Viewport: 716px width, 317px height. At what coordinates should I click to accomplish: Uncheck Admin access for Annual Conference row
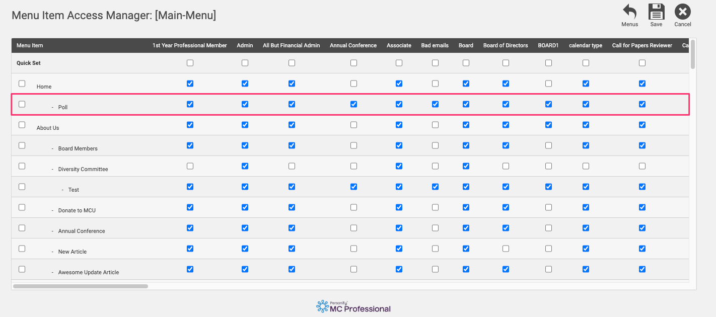point(245,227)
